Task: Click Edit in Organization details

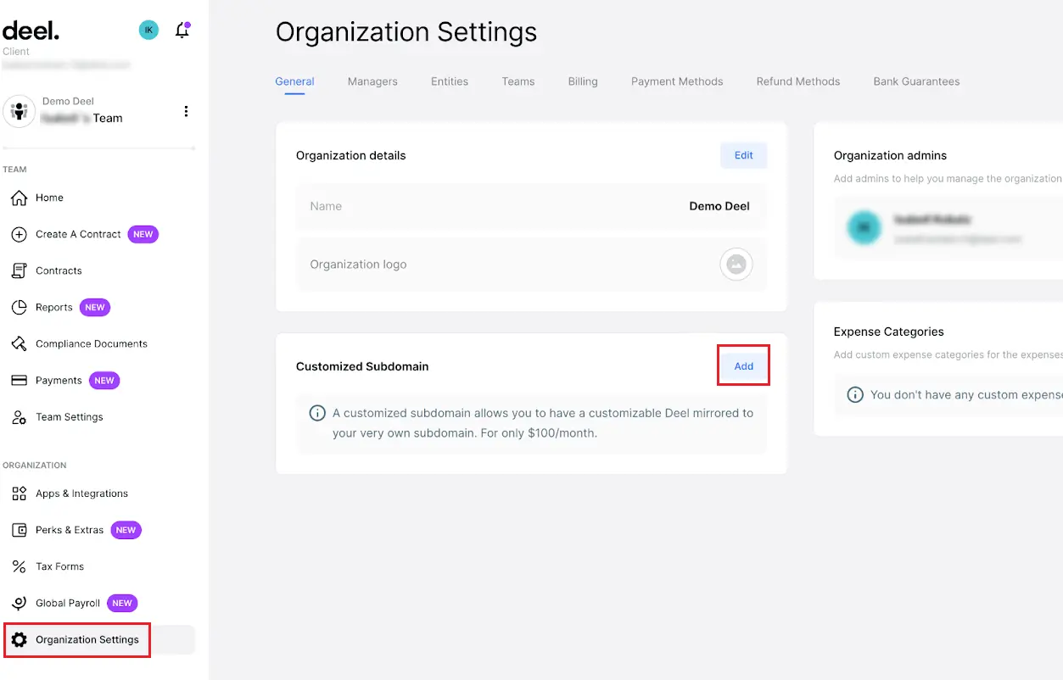Action: pos(744,155)
